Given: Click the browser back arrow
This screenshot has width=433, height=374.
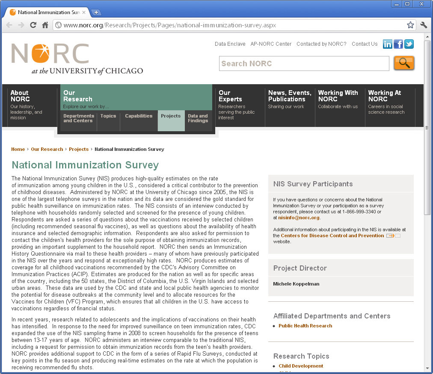Looking at the screenshot, I should (9, 25).
